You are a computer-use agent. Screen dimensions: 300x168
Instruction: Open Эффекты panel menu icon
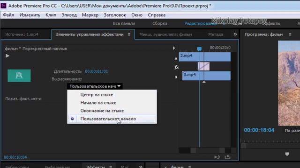pyautogui.click(x=111, y=167)
